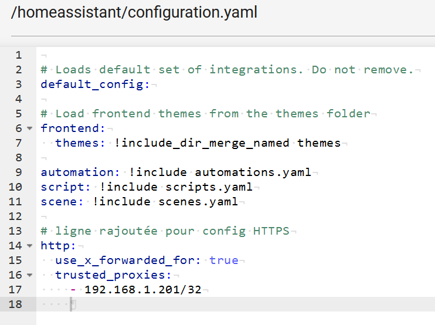Select line number 3 in gutter

[19, 84]
